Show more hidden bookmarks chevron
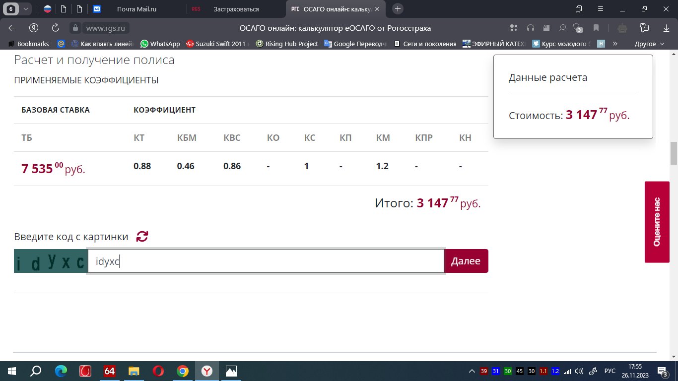 pyautogui.click(x=615, y=44)
